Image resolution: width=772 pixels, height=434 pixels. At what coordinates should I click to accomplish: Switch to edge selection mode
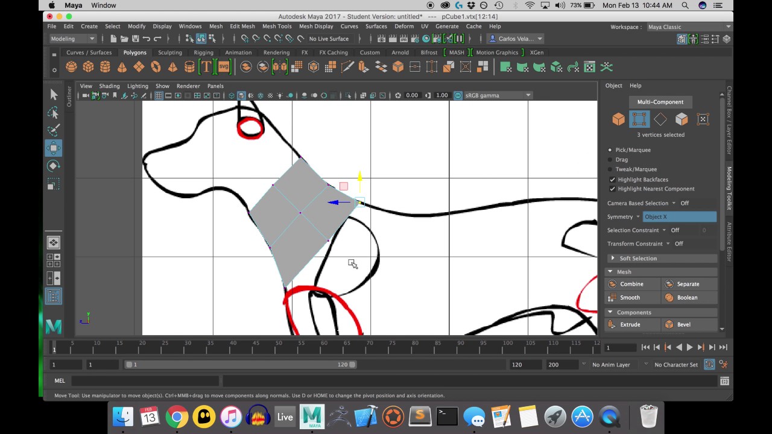pyautogui.click(x=660, y=119)
